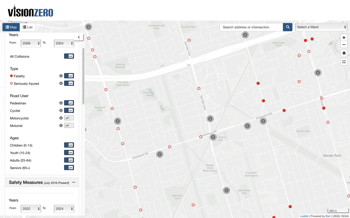The height and width of the screenshot is (218, 350).
Task: Turn off Youth (15-24) age filter
Action: pyautogui.click(x=69, y=152)
